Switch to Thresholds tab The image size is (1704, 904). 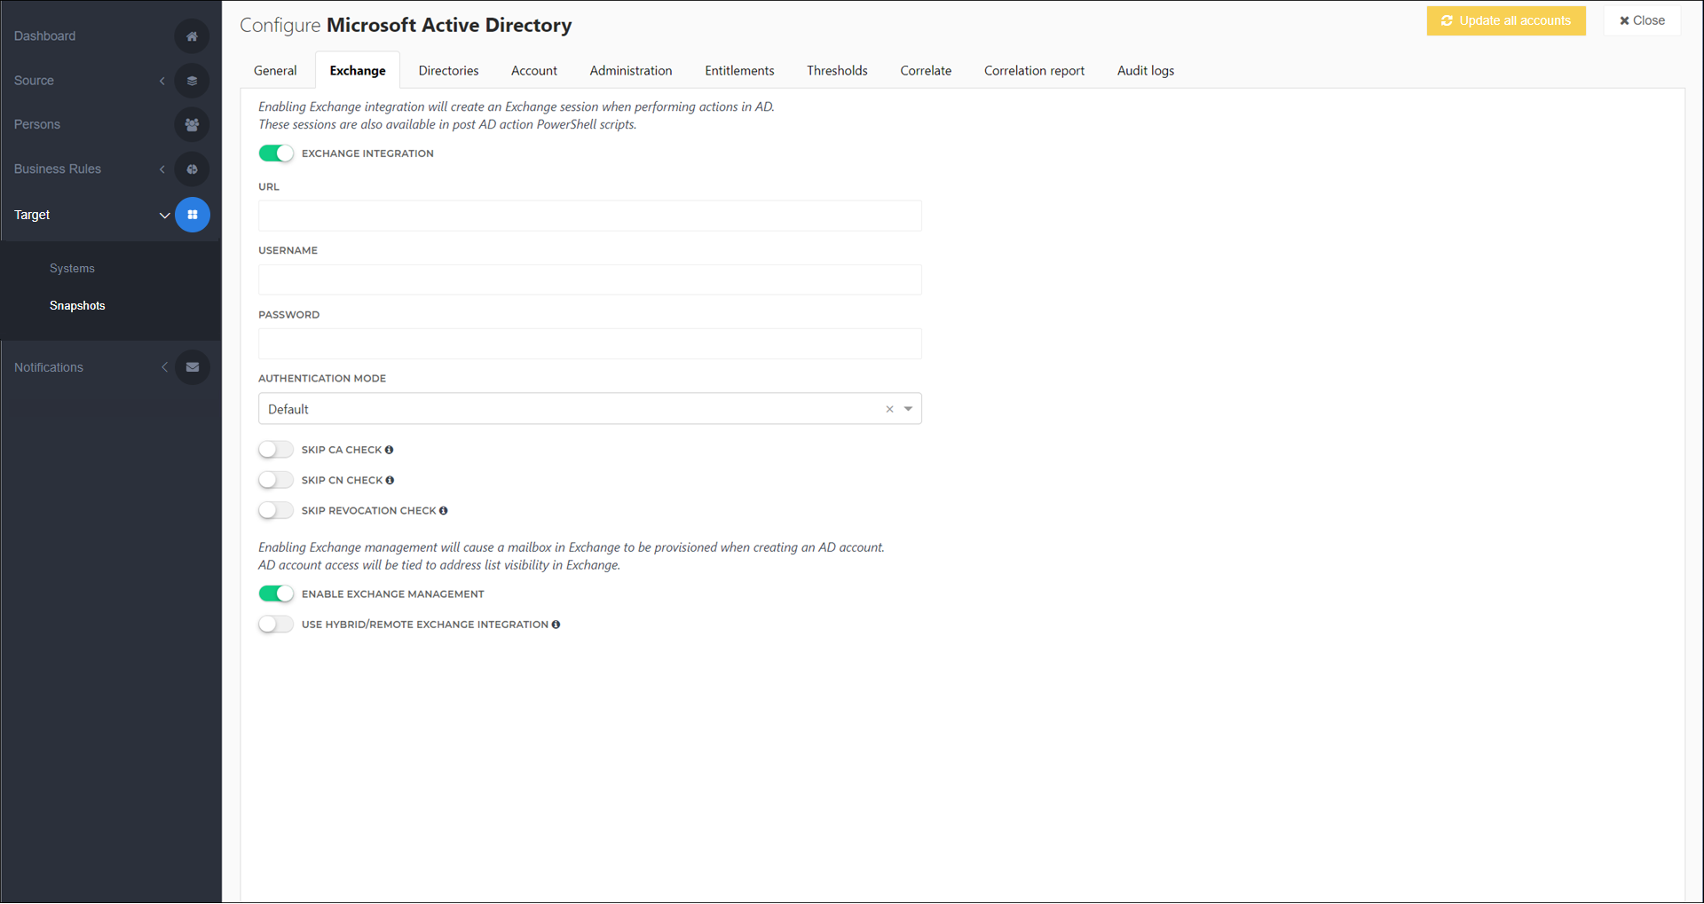tap(837, 71)
